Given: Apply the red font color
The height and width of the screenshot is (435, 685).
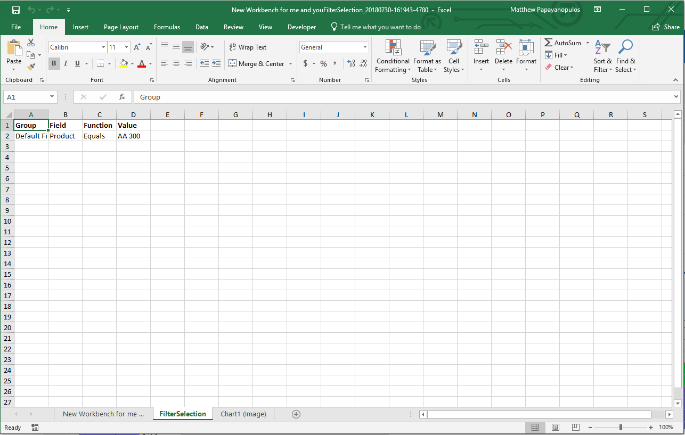Looking at the screenshot, I should click(142, 63).
